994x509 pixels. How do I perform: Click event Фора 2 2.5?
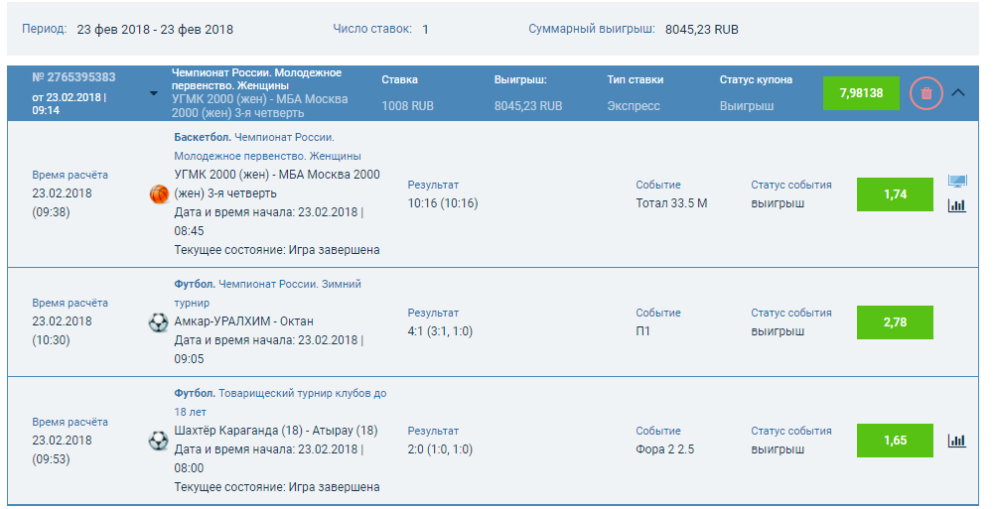(x=665, y=448)
